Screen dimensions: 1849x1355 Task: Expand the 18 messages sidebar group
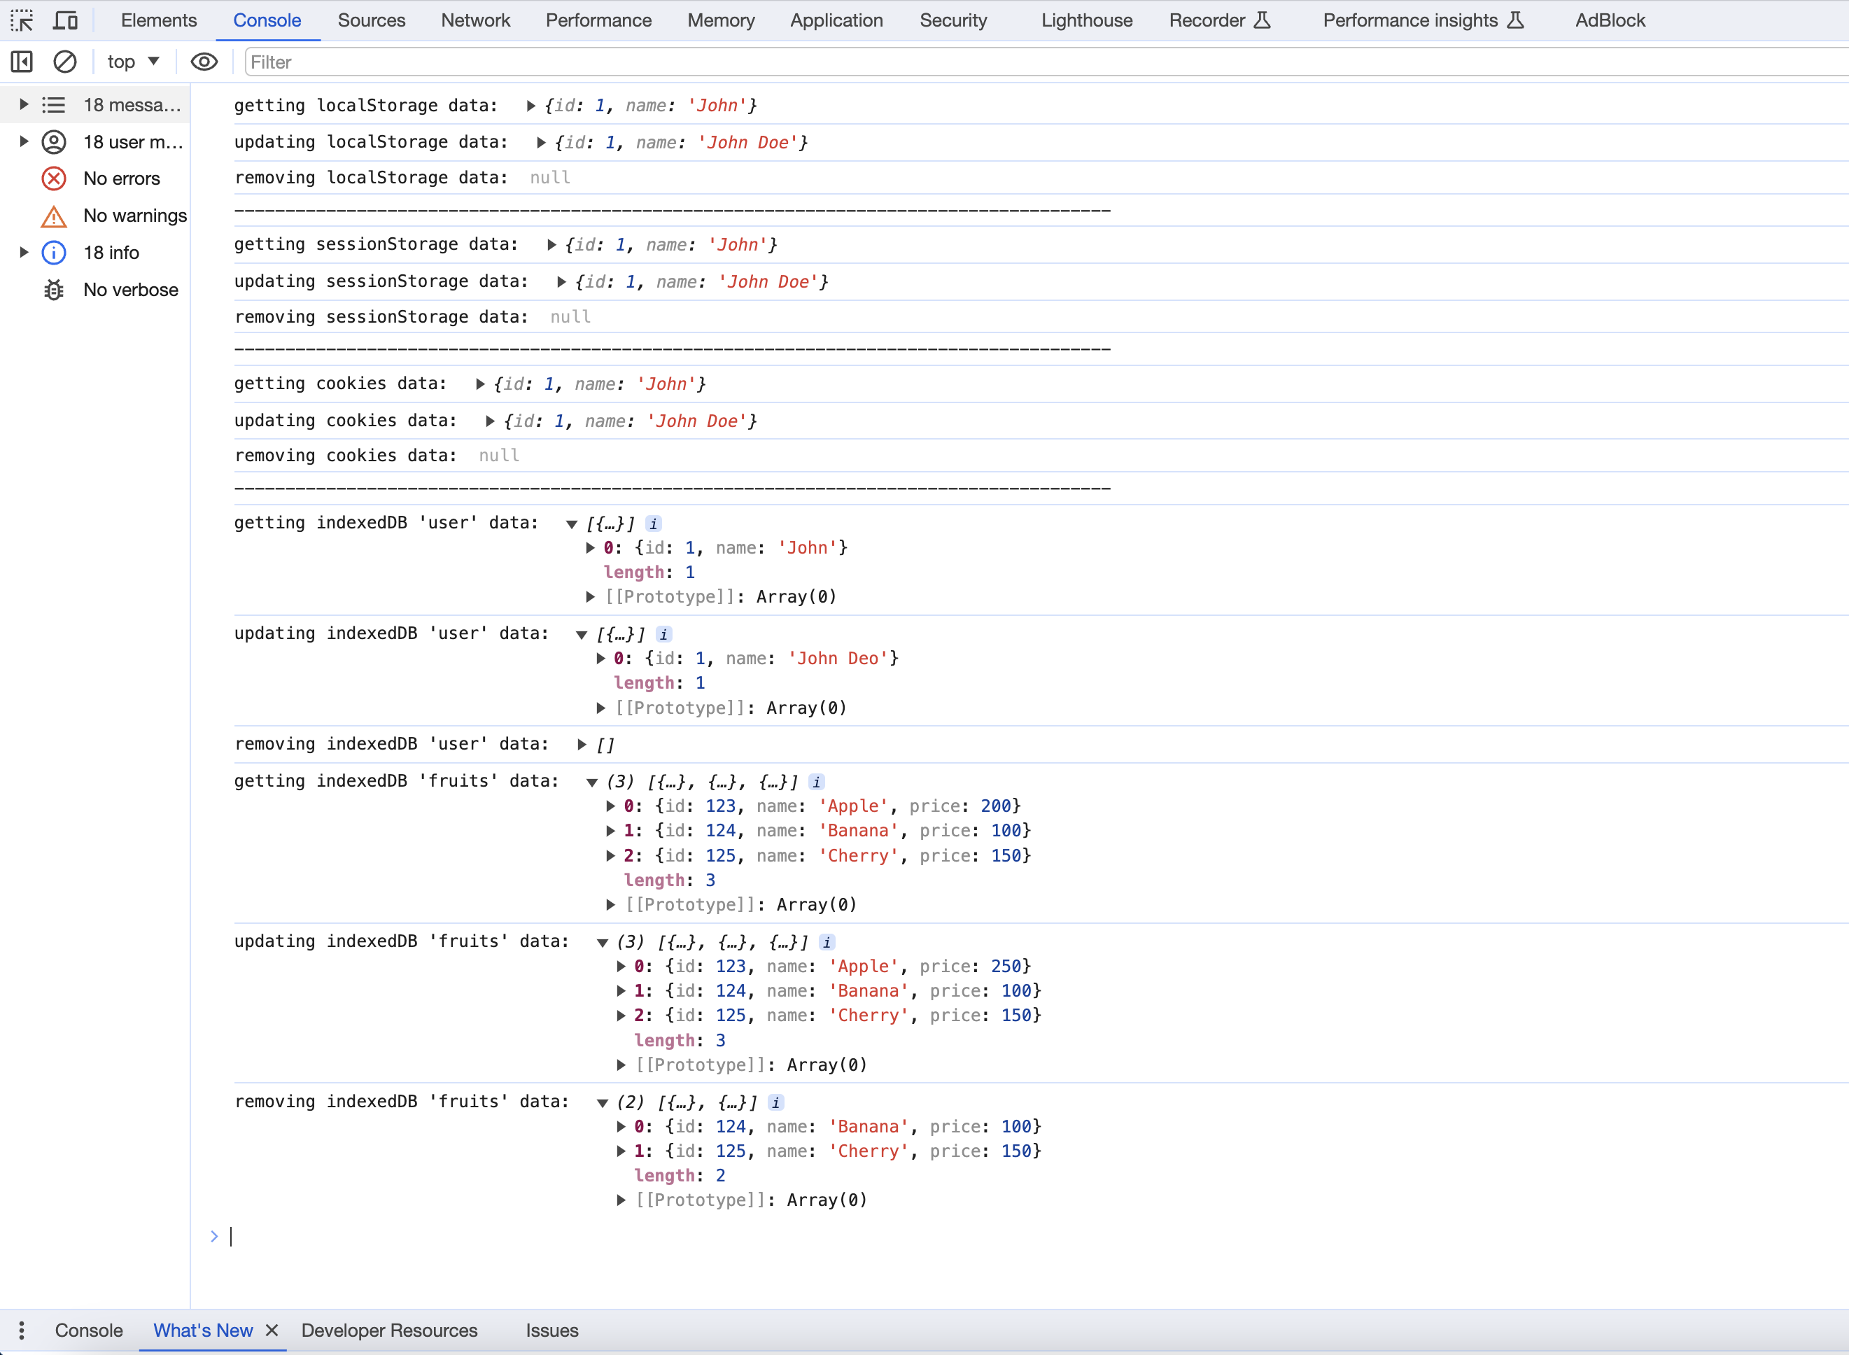(x=24, y=105)
